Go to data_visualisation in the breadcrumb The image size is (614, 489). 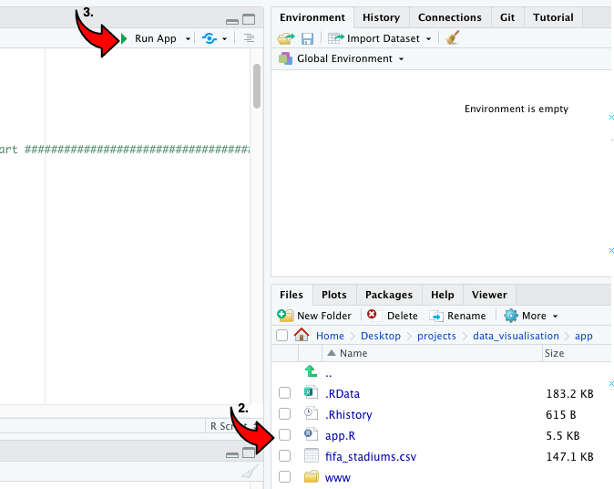click(516, 336)
